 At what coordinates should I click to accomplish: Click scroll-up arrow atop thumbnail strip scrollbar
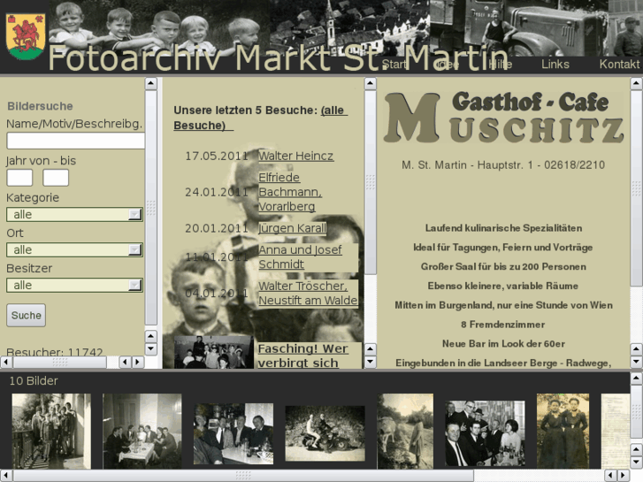[636, 379]
